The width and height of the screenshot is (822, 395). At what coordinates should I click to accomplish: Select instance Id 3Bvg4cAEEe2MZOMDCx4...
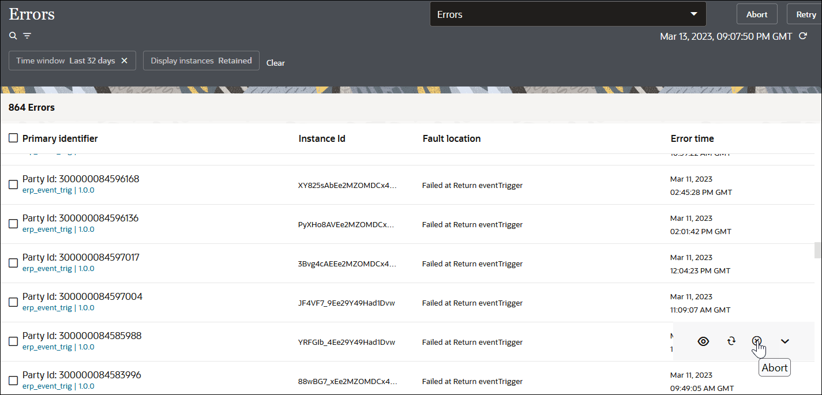347,264
